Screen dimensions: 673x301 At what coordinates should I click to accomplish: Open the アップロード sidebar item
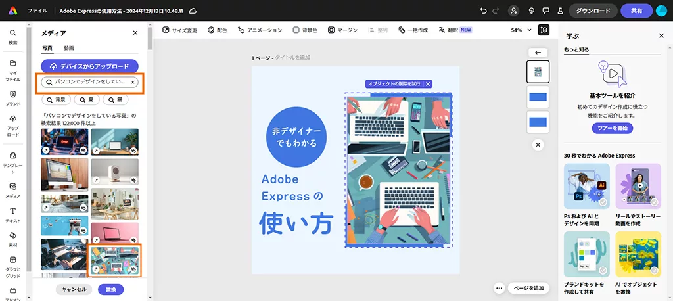(x=13, y=126)
